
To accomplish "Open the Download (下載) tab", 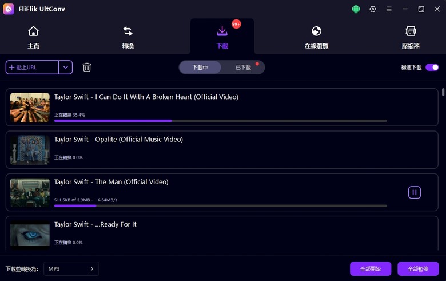I will pos(222,37).
